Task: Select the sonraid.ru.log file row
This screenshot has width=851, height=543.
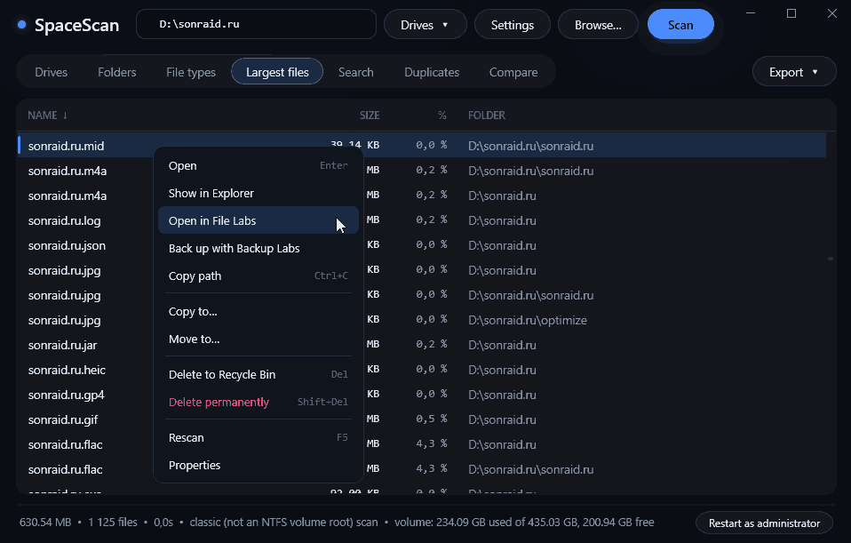Action: click(x=422, y=220)
